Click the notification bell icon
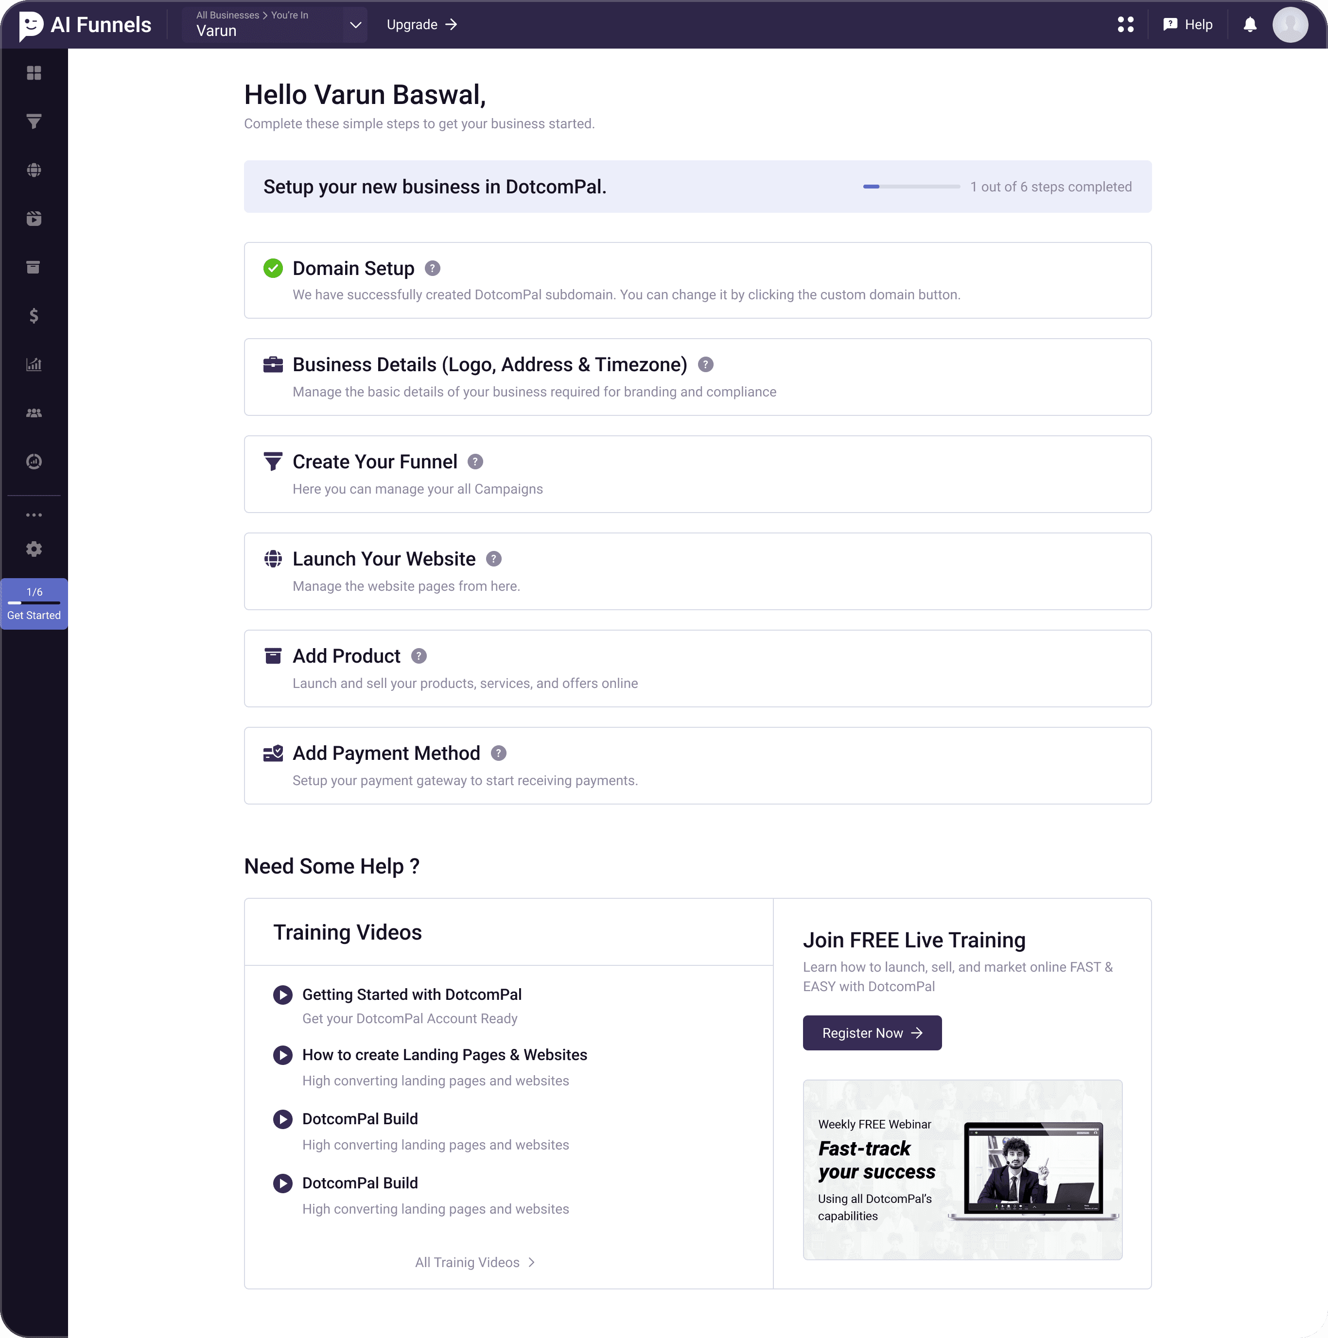1328x1338 pixels. pyautogui.click(x=1250, y=25)
